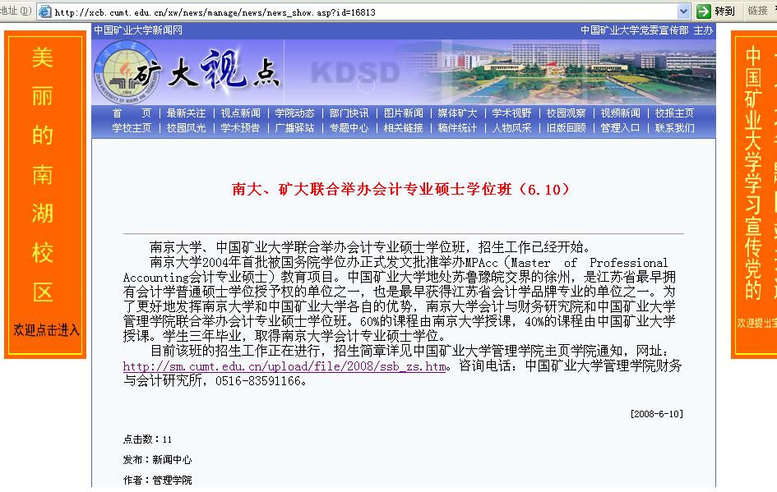
Task: Click the left orange 美丽的南湖校区 banner
Action: [x=45, y=195]
